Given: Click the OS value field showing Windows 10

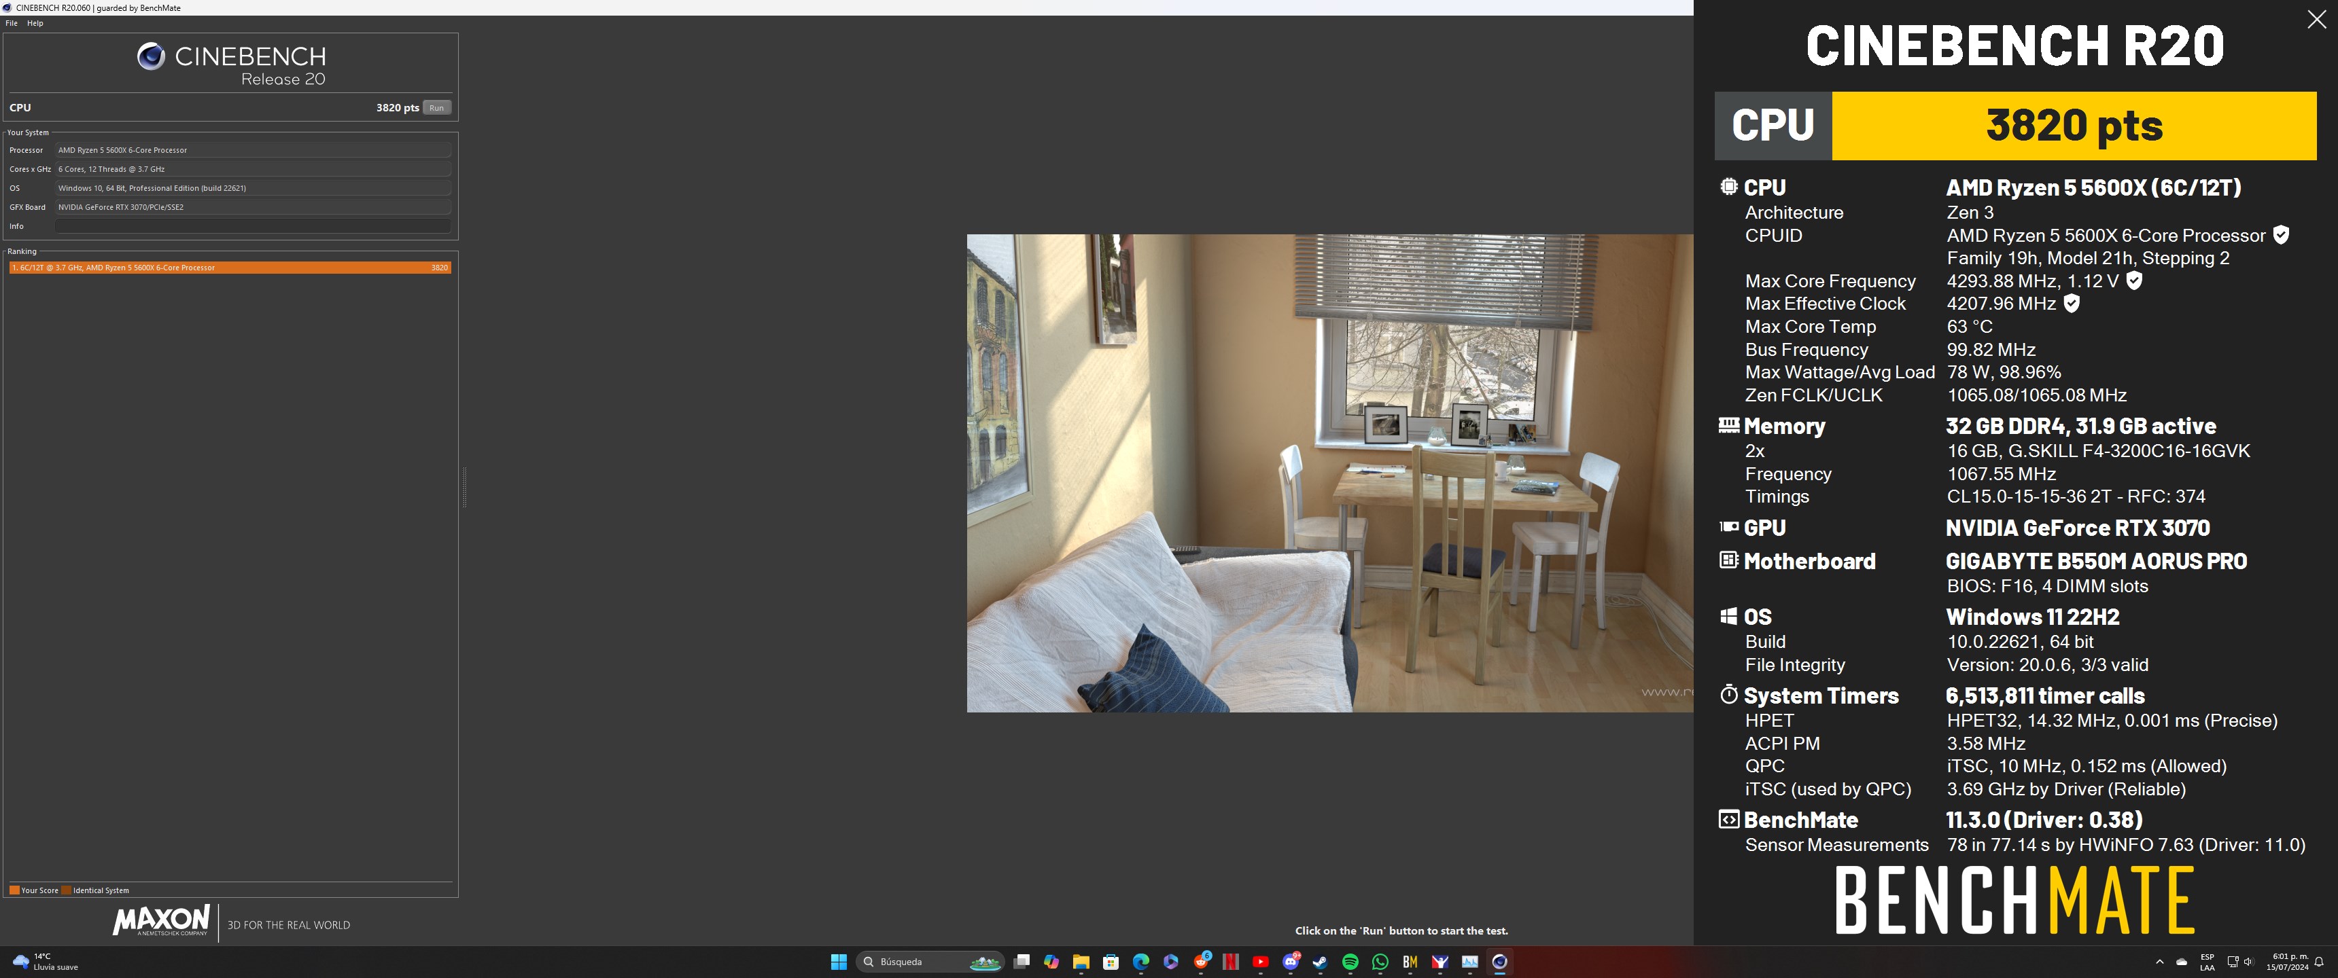Looking at the screenshot, I should click(254, 188).
